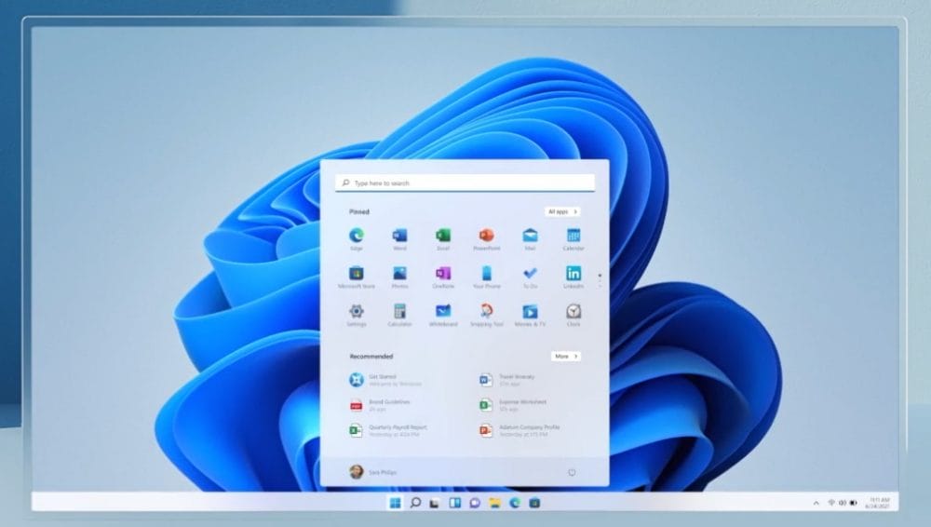Open the Brand Guidelines PDF file

pos(380,405)
